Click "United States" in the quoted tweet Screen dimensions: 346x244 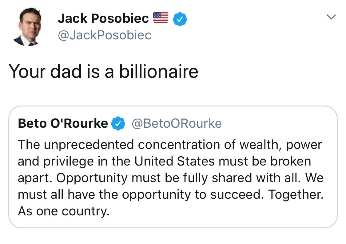tap(175, 161)
